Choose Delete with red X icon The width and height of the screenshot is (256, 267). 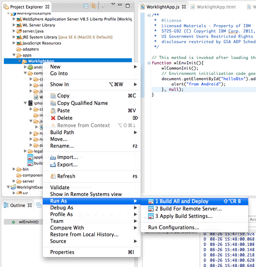91,118
